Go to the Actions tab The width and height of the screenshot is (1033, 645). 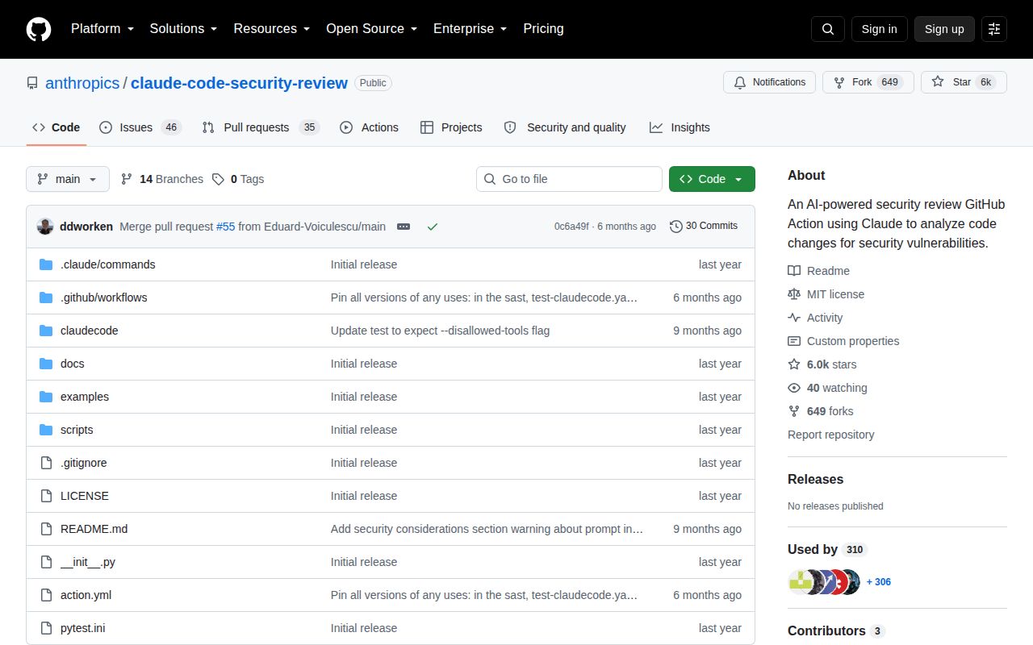click(x=369, y=127)
